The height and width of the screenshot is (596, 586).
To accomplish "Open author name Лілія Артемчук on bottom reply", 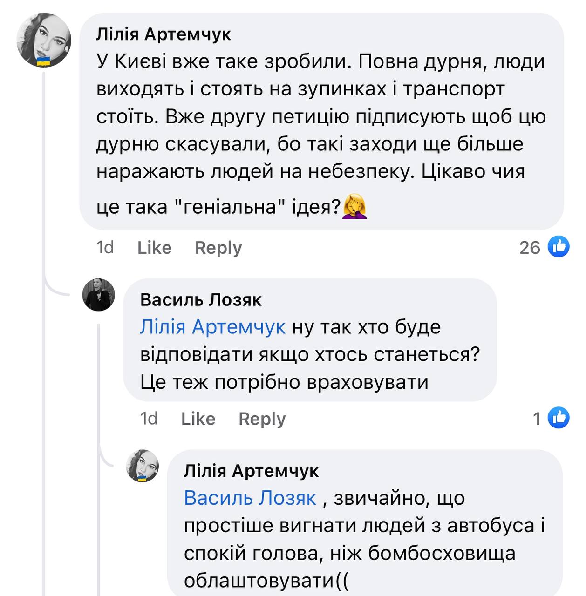I will [251, 471].
